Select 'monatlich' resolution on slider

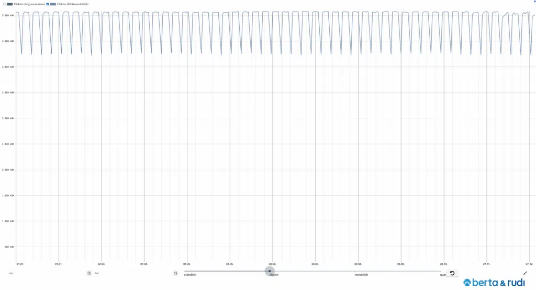361,275
